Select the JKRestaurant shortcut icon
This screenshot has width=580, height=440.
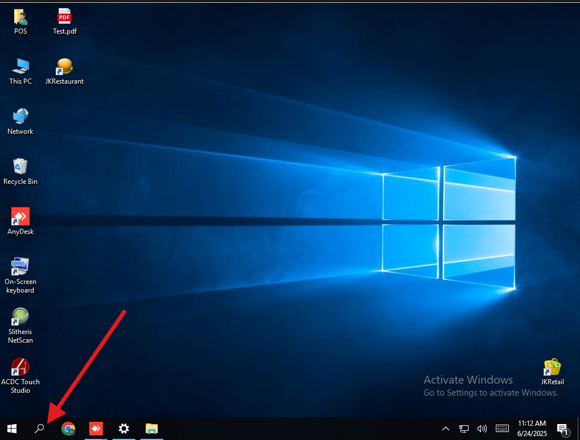64,67
